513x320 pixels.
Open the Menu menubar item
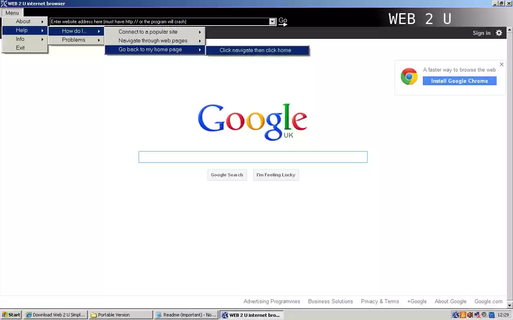tap(12, 12)
